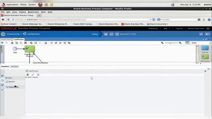
Task: Click the icon right of the save disk
Action: (111, 34)
